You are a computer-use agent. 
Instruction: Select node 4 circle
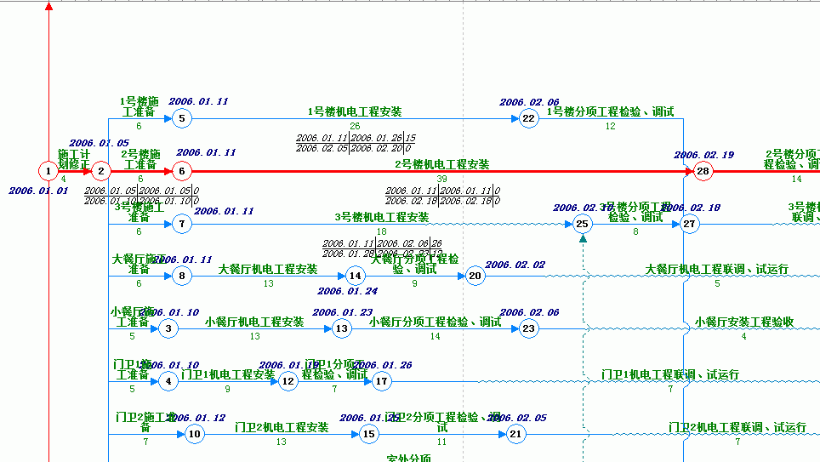[168, 381]
